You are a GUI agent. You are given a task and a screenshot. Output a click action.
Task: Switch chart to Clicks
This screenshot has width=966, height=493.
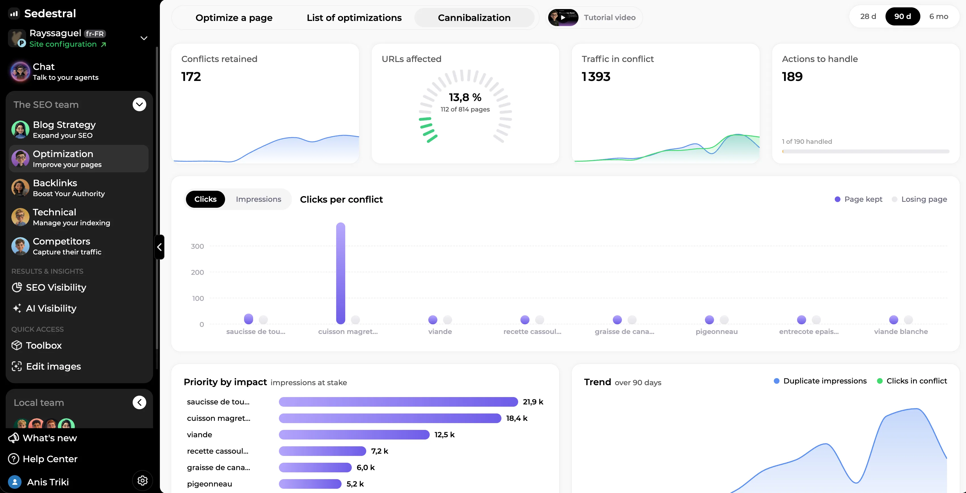206,199
